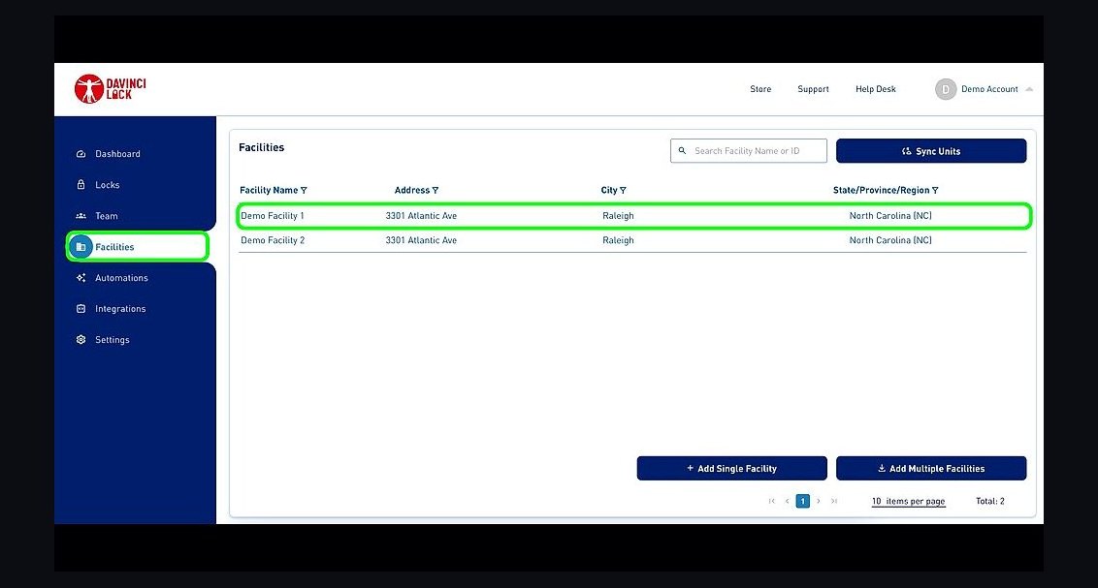
Task: Click the City column filter icon
Action: pyautogui.click(x=624, y=190)
